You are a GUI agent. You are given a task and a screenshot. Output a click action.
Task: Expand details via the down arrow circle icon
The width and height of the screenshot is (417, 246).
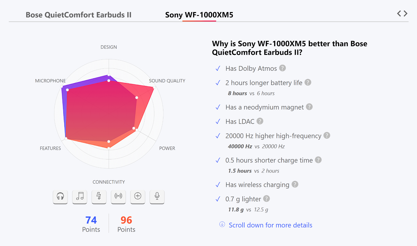tap(222, 225)
